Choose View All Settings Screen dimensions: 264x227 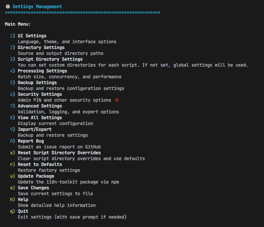(40, 118)
